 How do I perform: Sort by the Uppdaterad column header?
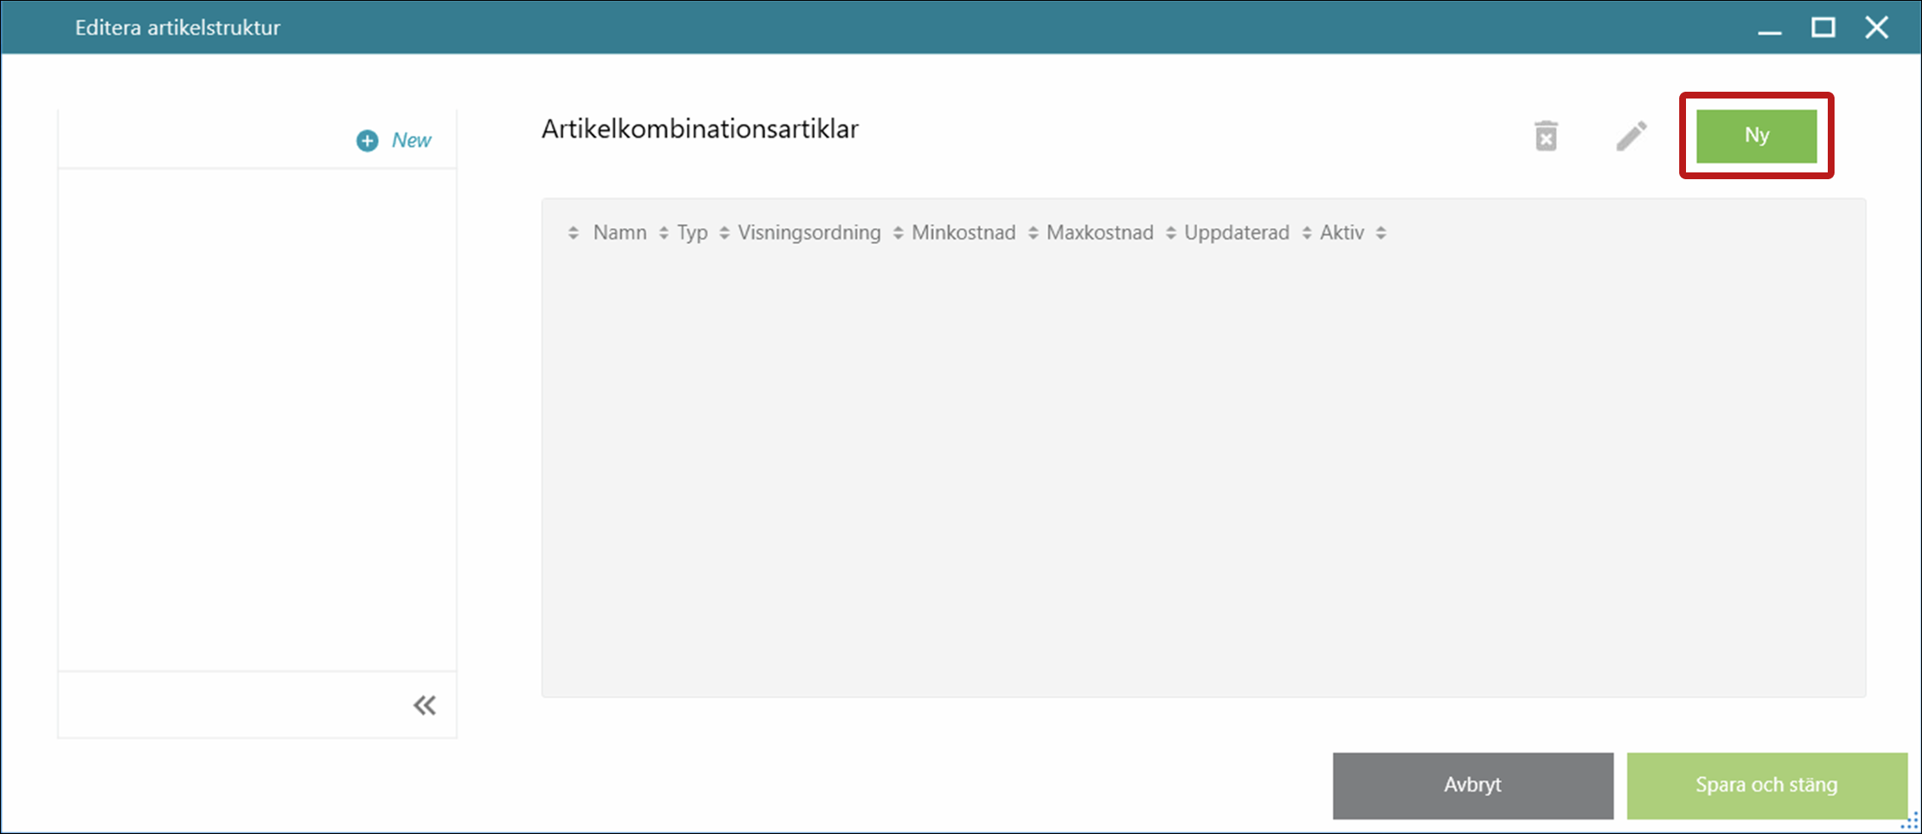click(x=1236, y=233)
